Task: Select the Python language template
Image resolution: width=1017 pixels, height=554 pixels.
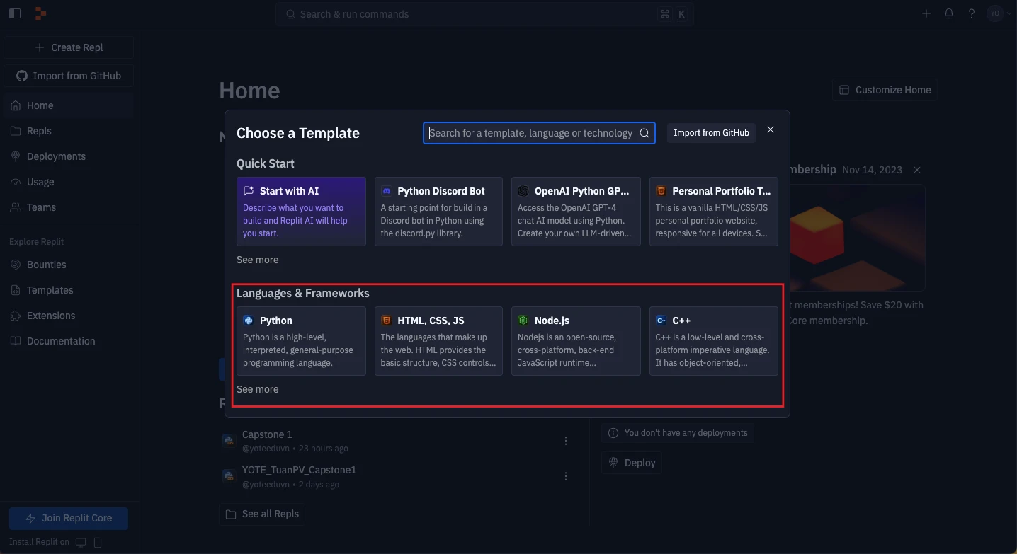Action: coord(301,341)
